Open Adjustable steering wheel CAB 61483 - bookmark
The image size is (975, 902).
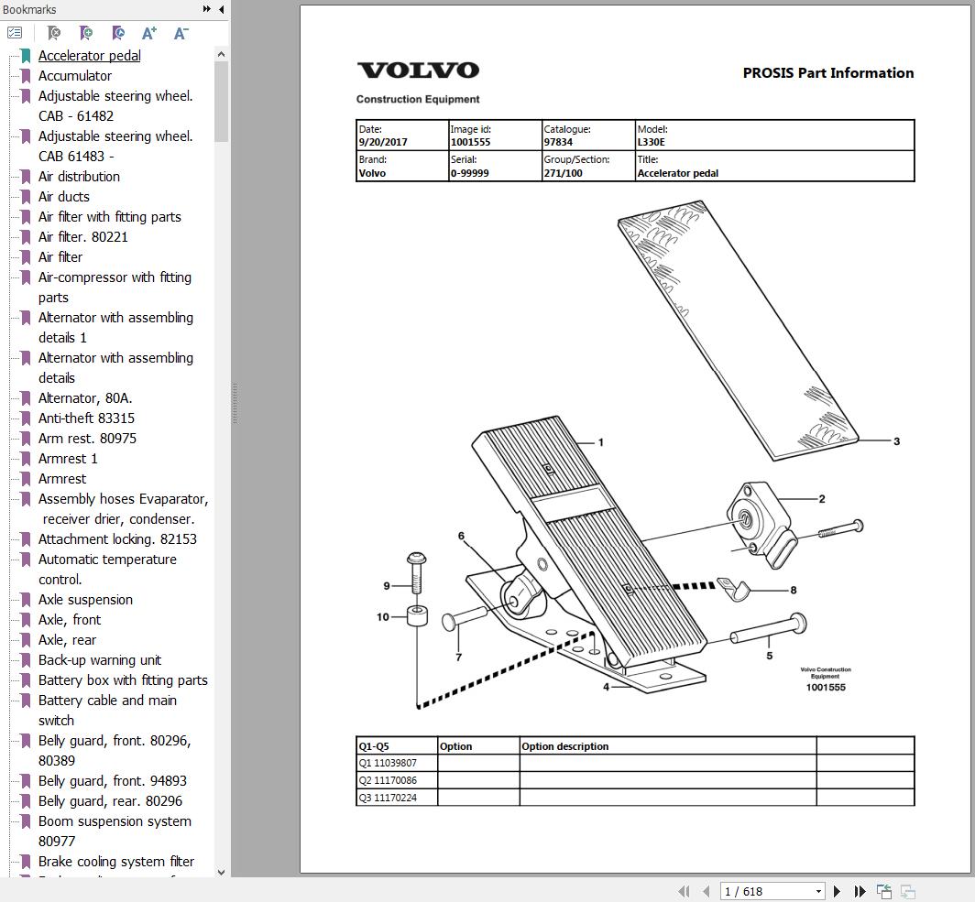pyautogui.click(x=115, y=146)
